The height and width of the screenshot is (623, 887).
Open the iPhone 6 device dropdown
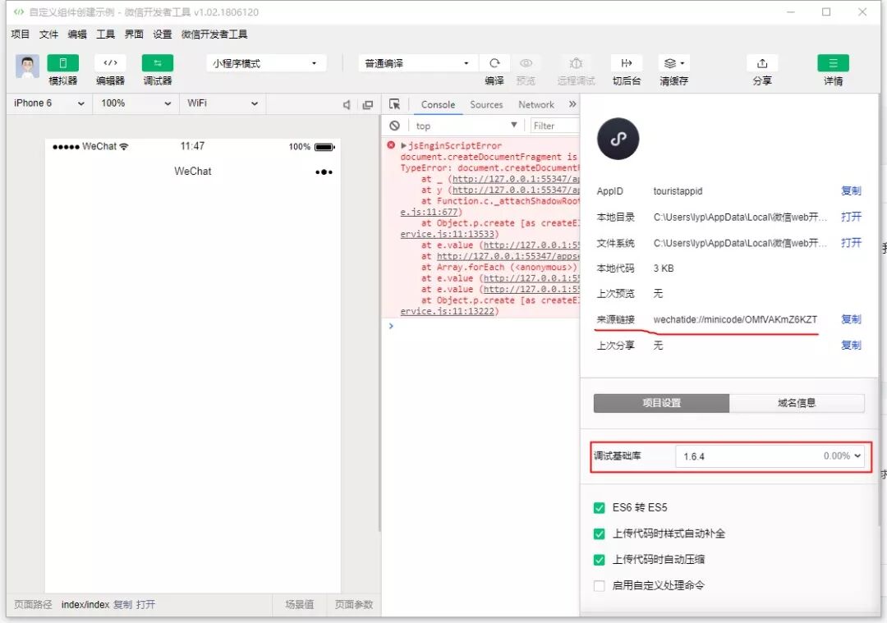pos(49,103)
